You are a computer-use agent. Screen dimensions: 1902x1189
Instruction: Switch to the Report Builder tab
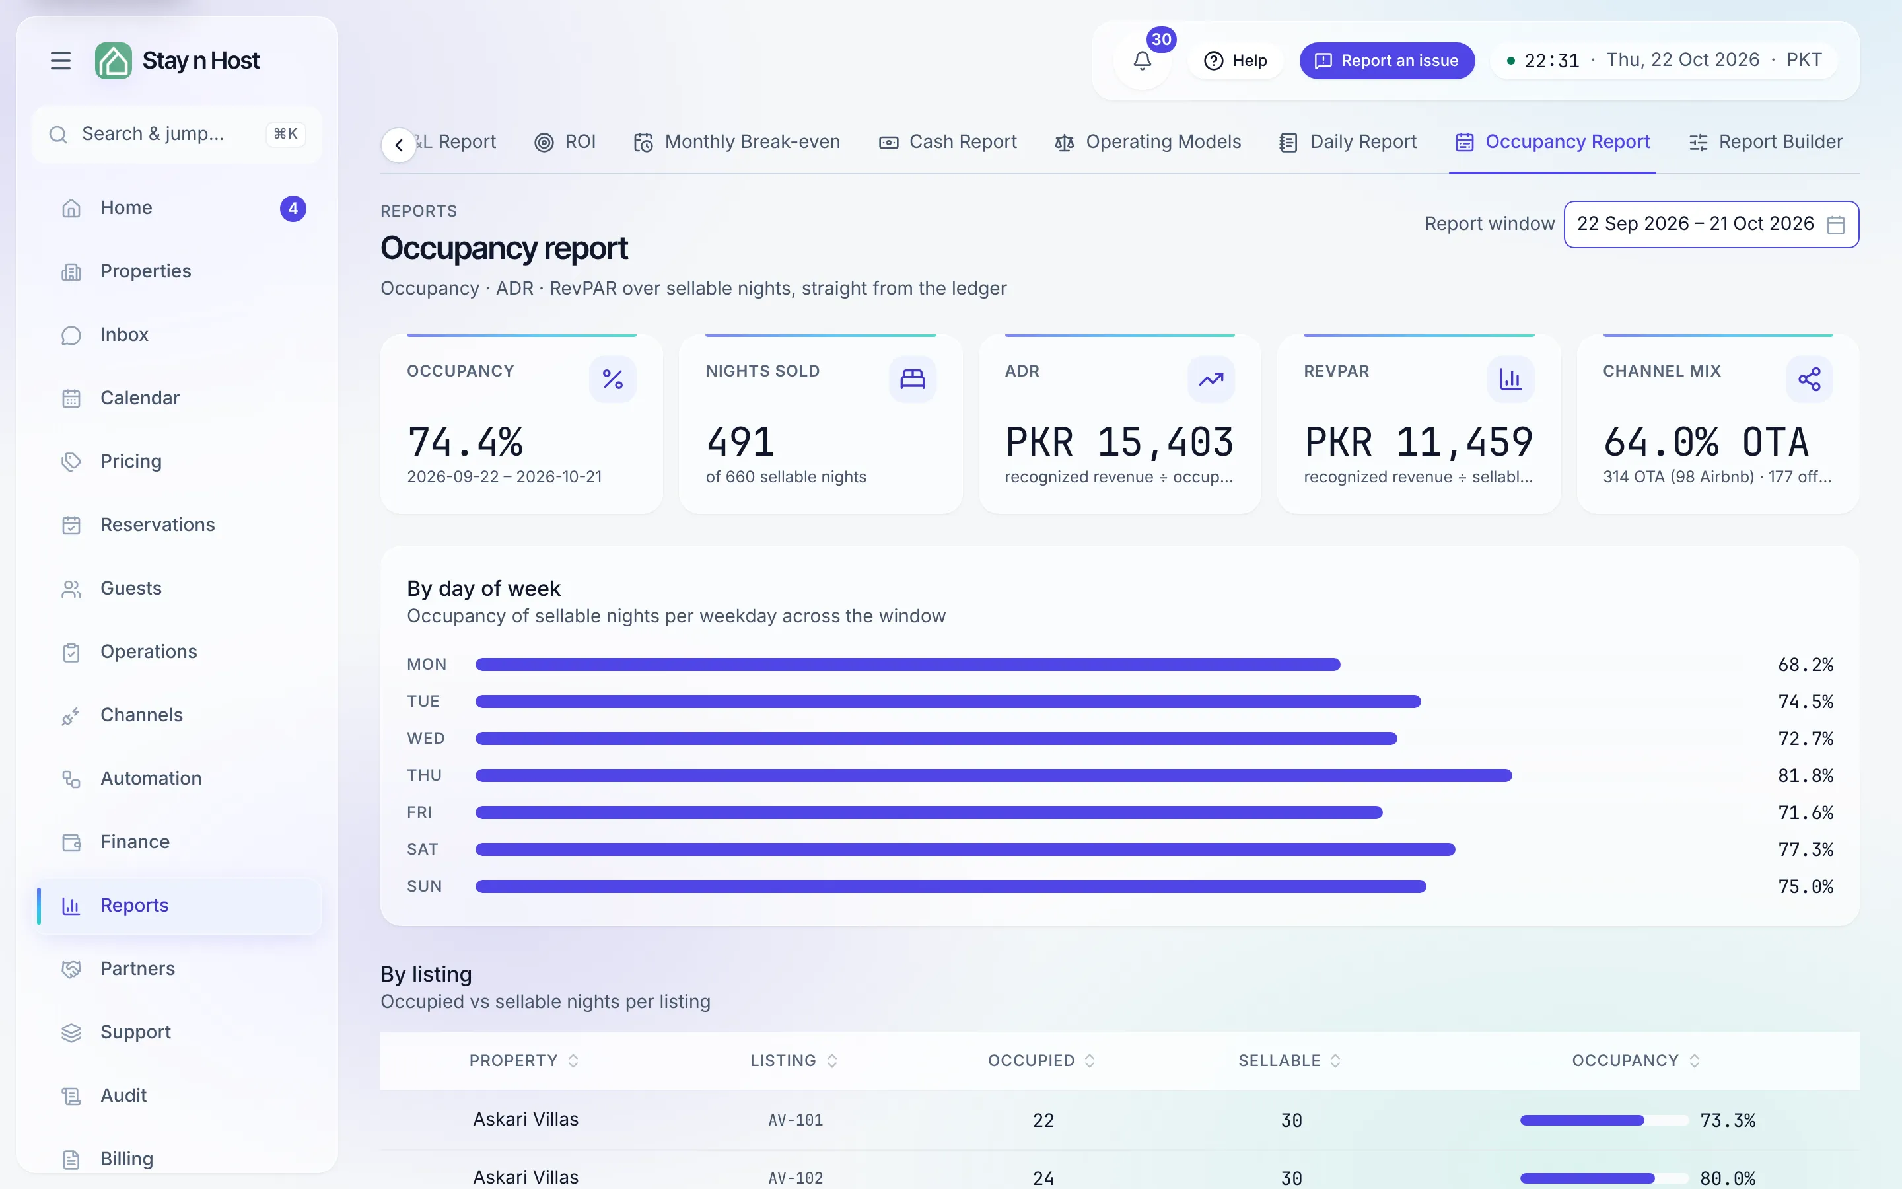[1765, 142]
